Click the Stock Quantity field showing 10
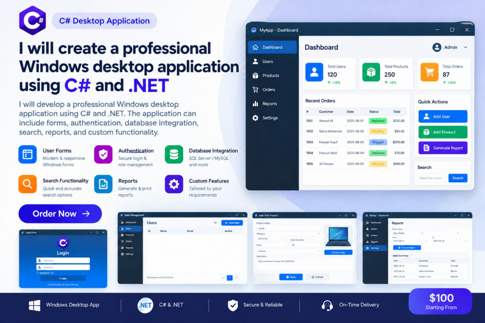Viewport: 485px width, 323px height. click(305, 245)
